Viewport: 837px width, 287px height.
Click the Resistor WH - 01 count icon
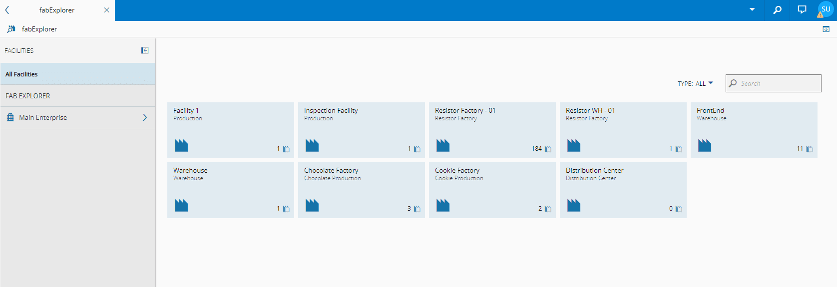pos(679,149)
